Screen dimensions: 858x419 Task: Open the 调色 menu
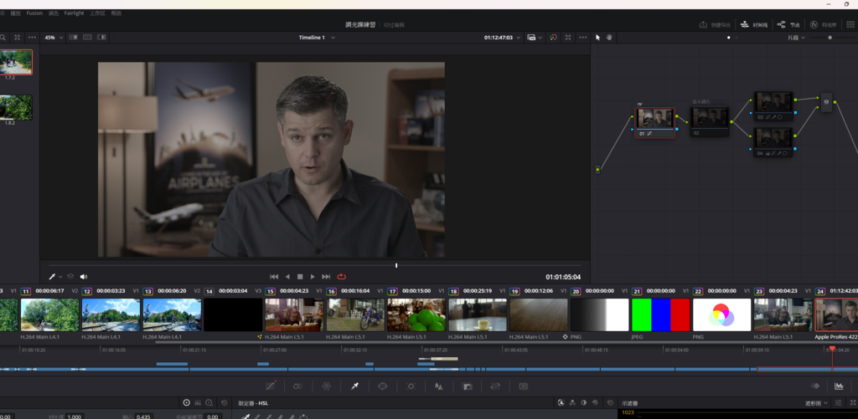point(53,13)
